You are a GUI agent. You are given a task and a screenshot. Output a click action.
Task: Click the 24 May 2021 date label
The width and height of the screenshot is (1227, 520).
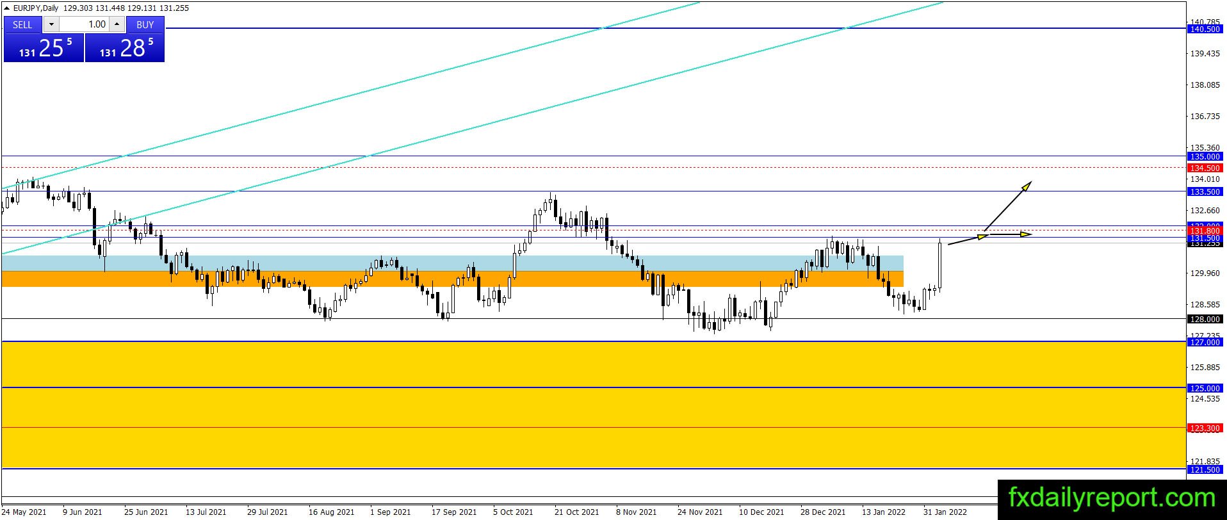pyautogui.click(x=24, y=512)
